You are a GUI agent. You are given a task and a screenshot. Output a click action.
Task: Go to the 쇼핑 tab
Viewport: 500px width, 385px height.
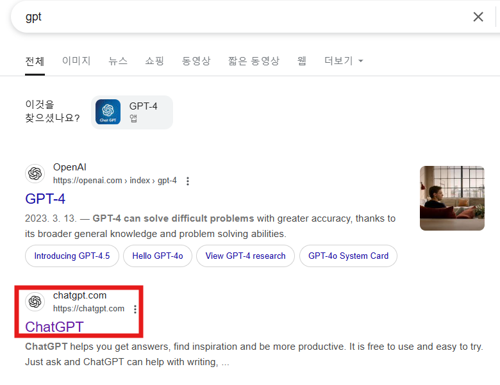(x=154, y=61)
